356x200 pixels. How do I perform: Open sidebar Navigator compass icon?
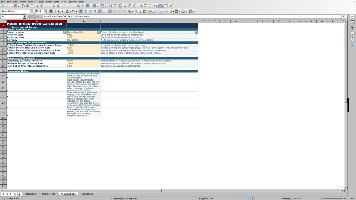352,39
